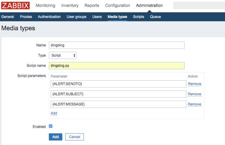The height and width of the screenshot is (145, 225).
Task: Open the Type dropdown
Action: click(63, 55)
